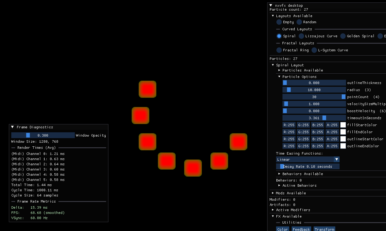Open the outlineEndColor color swatch
The image size is (386, 231).
343,146
